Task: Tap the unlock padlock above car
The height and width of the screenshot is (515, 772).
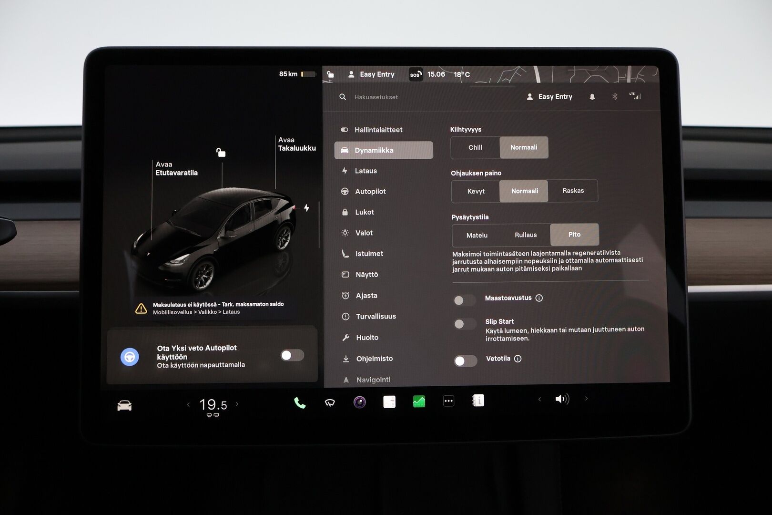Action: coord(221,153)
